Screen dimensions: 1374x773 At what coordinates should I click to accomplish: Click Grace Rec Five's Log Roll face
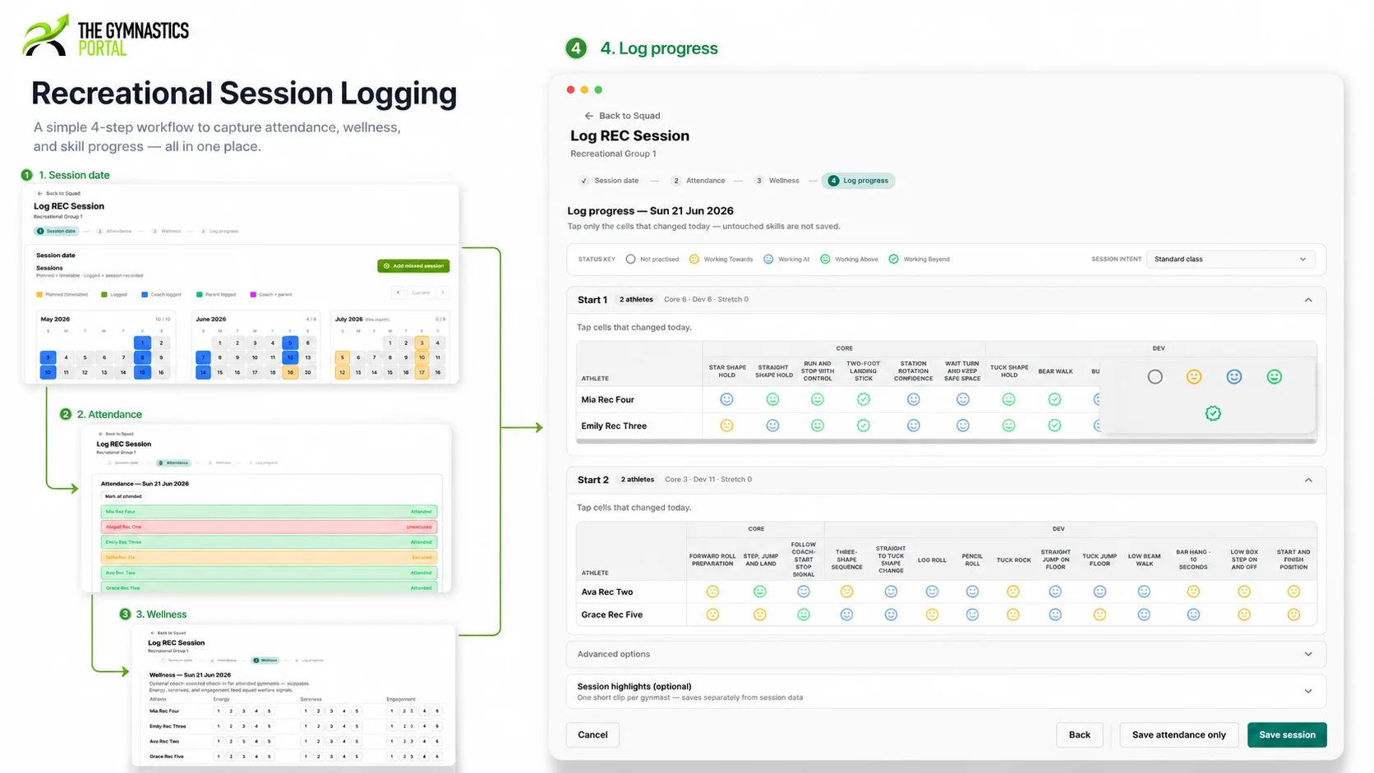(932, 614)
